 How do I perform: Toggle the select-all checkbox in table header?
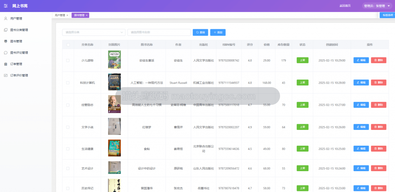point(68,45)
